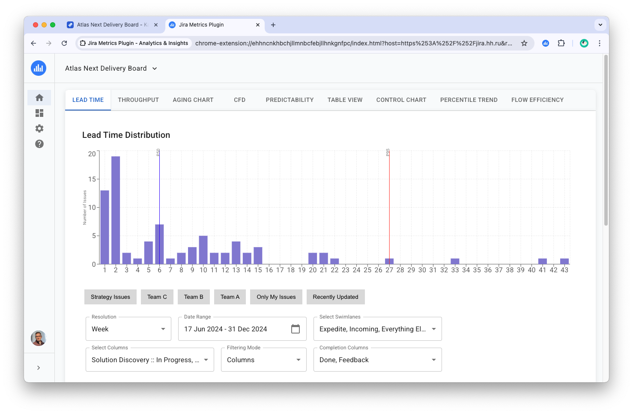
Task: Go back with the browser back arrow
Action: (x=33, y=43)
